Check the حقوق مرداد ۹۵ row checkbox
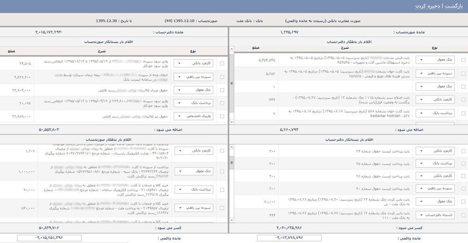 (x=222, y=90)
